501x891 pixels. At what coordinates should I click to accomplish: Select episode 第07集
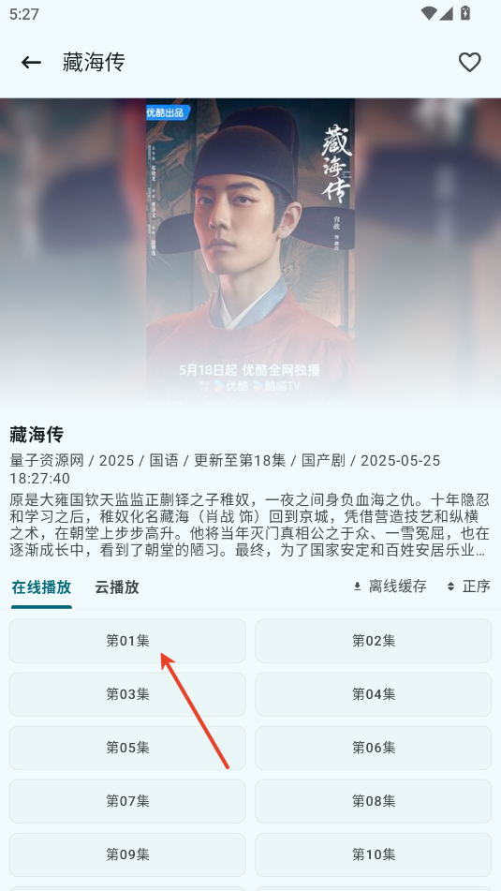pos(127,801)
